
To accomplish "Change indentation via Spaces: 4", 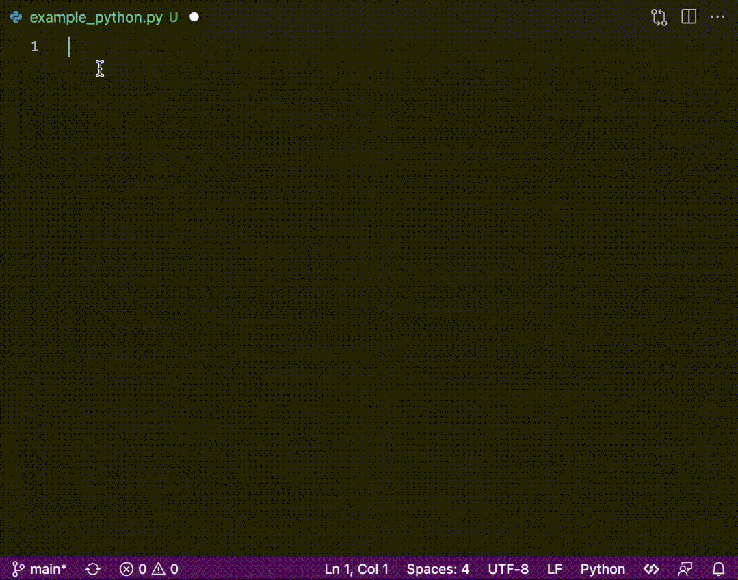I will point(438,569).
